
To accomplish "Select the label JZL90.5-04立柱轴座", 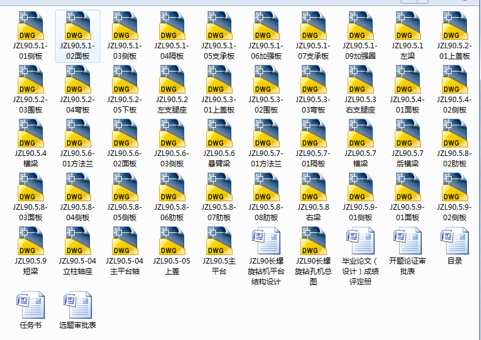I will (x=78, y=266).
